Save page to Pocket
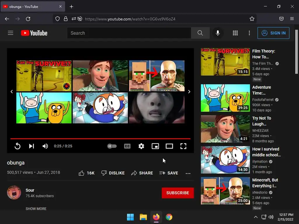 click(x=281, y=19)
